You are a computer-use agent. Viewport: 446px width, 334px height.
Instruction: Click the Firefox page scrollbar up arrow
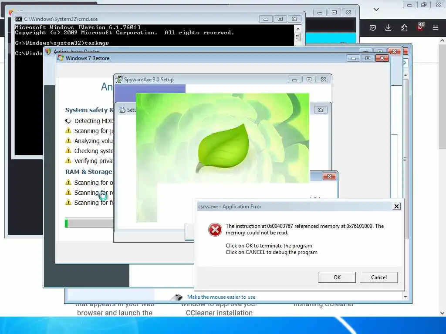[x=443, y=40]
